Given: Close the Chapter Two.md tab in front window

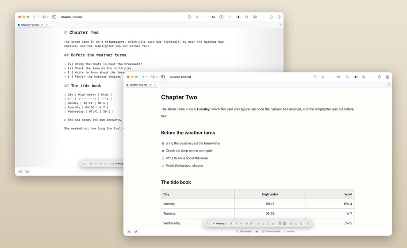Looking at the screenshot, I should [155, 85].
